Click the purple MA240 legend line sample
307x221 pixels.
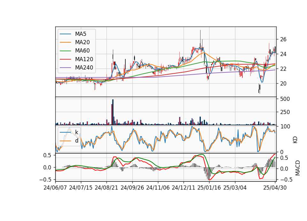[x=65, y=68]
